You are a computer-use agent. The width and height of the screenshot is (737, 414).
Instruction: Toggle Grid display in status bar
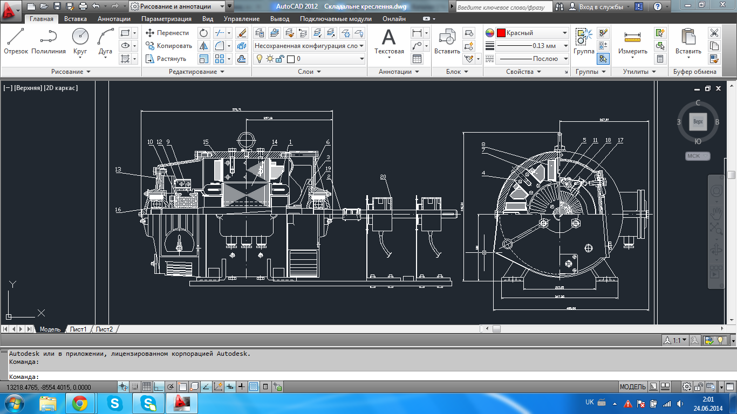[147, 387]
